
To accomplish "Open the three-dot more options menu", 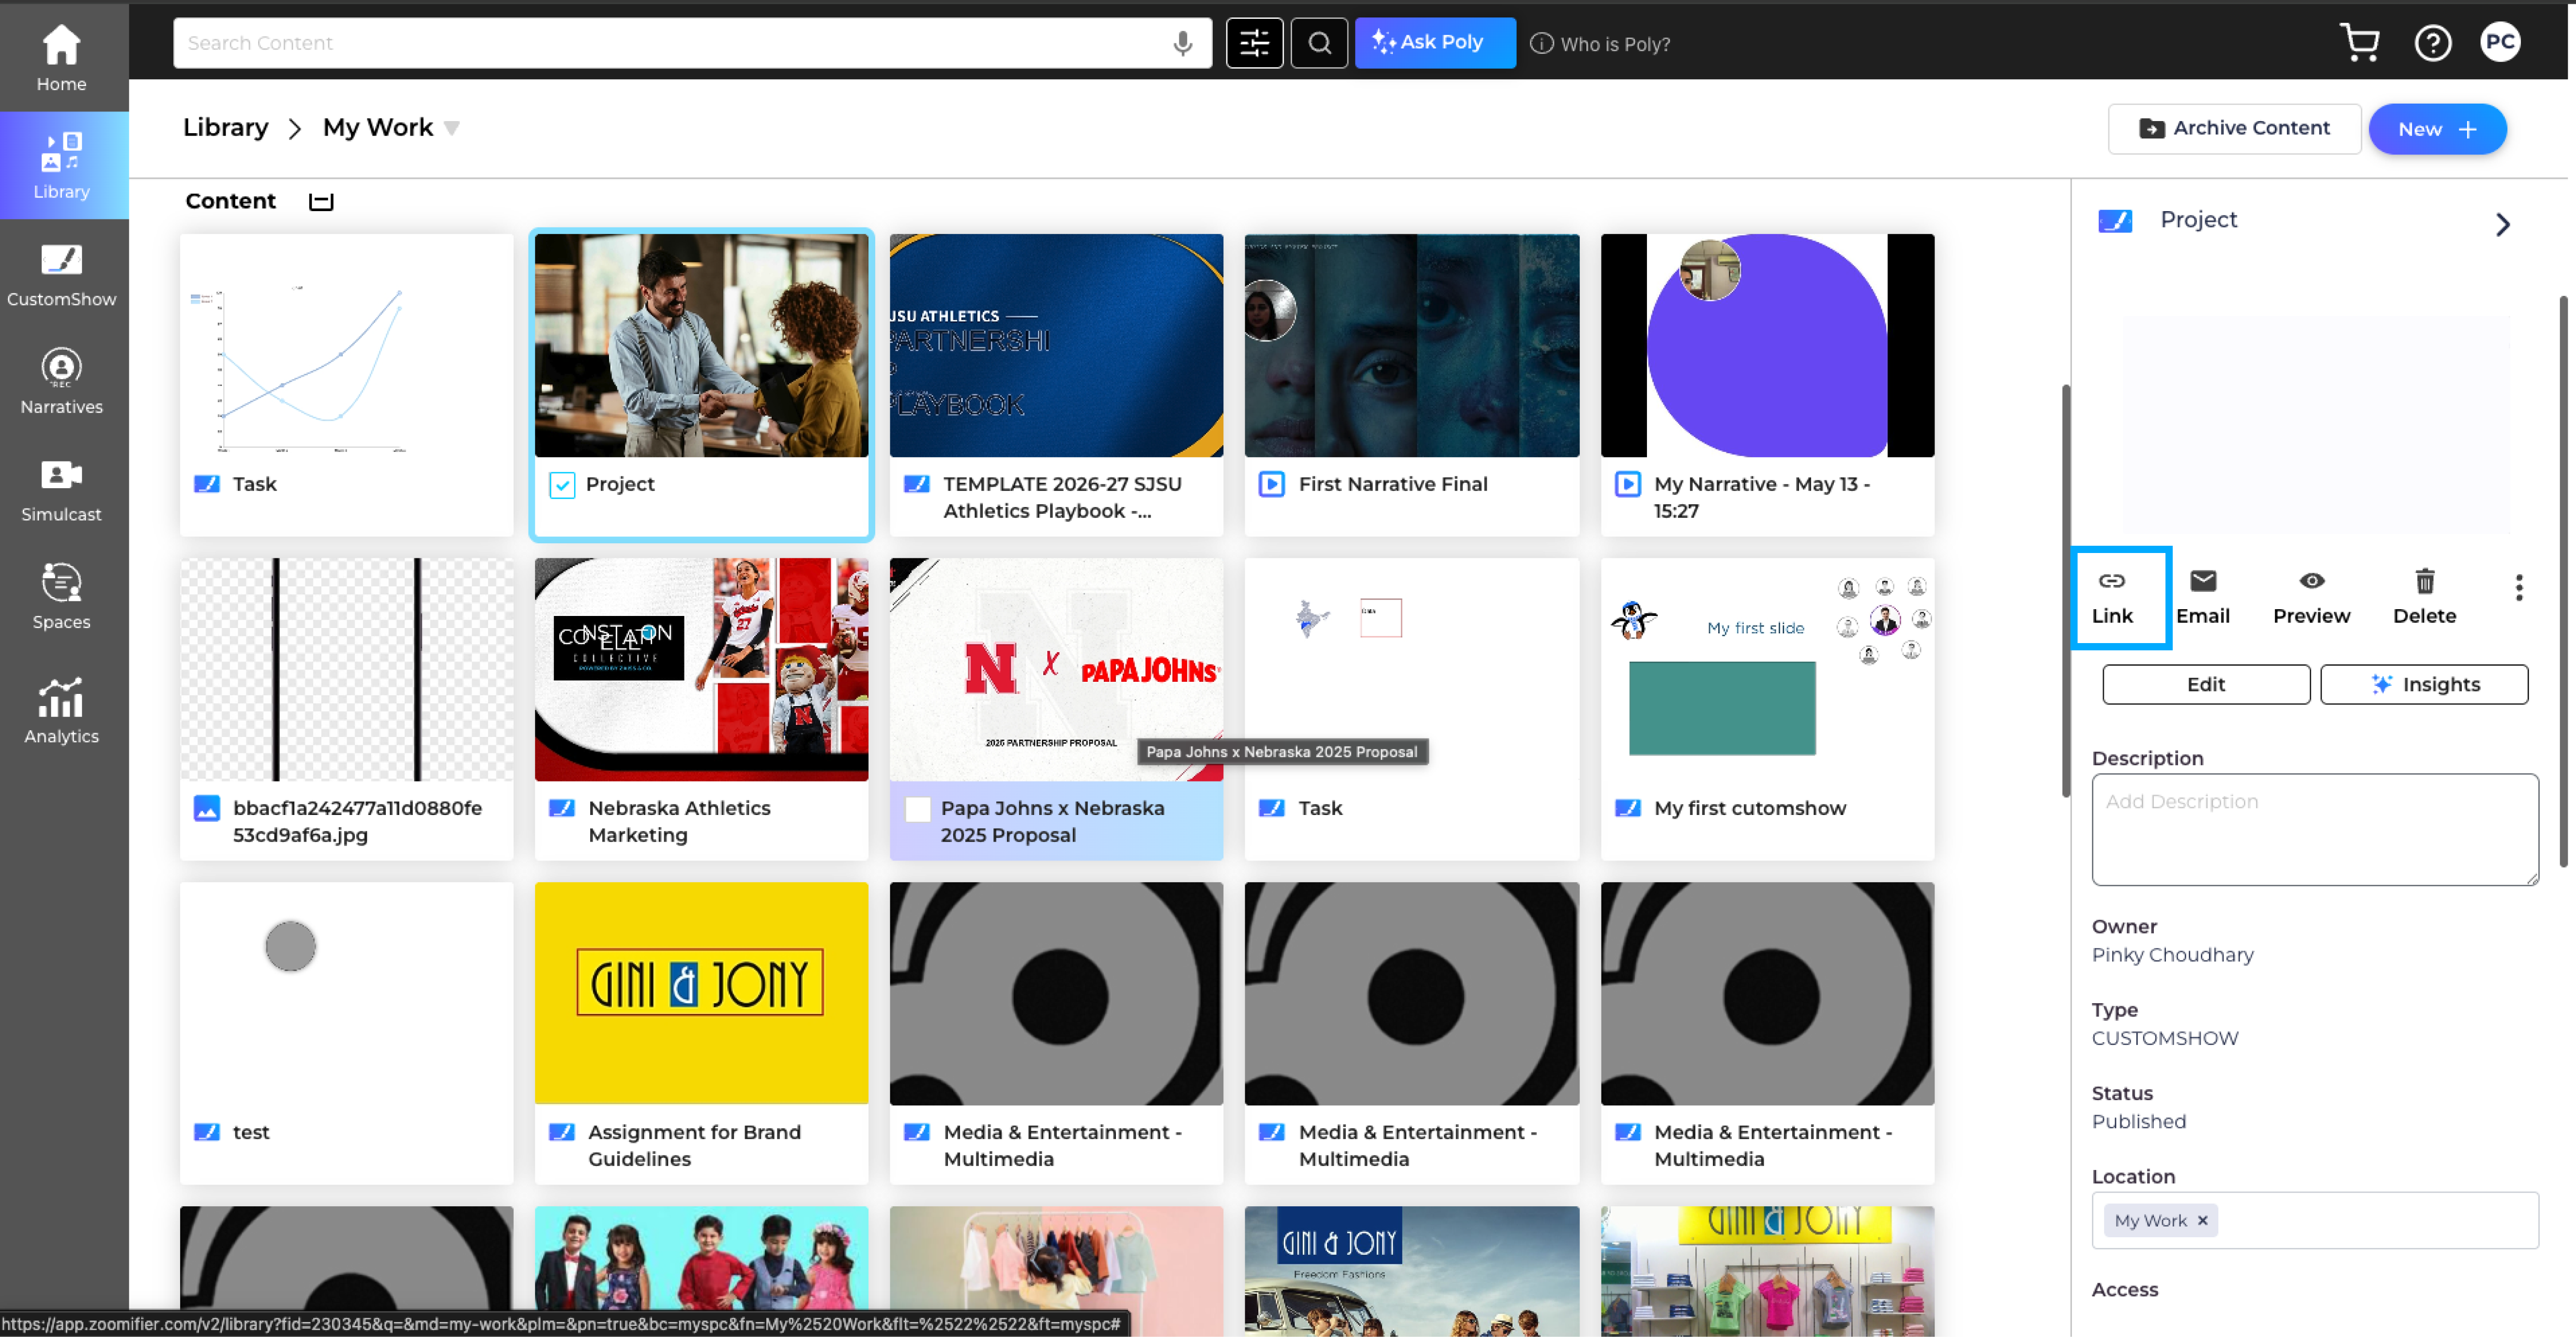I will (x=2519, y=588).
